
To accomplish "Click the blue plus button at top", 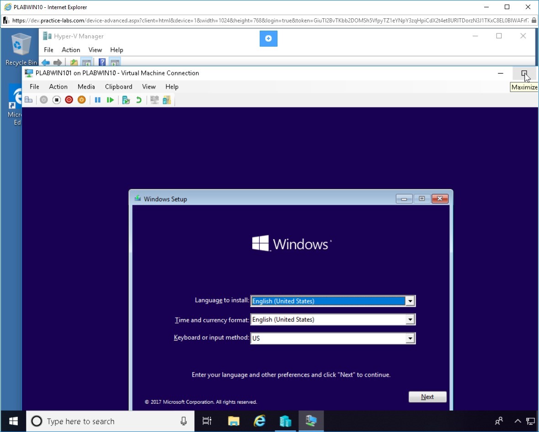I will (268, 38).
